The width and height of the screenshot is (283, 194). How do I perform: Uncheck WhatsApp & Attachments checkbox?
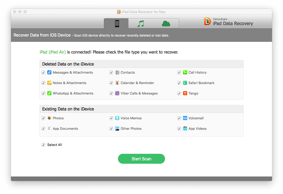43,93
